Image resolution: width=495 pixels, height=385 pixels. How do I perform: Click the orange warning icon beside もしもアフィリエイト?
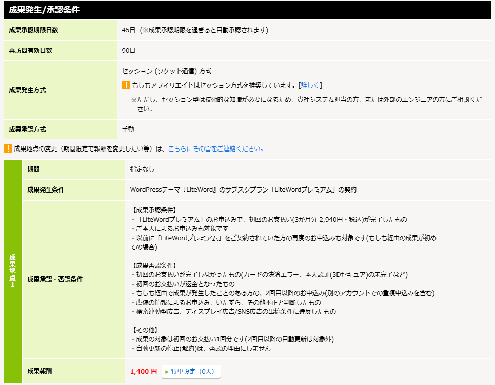click(126, 85)
